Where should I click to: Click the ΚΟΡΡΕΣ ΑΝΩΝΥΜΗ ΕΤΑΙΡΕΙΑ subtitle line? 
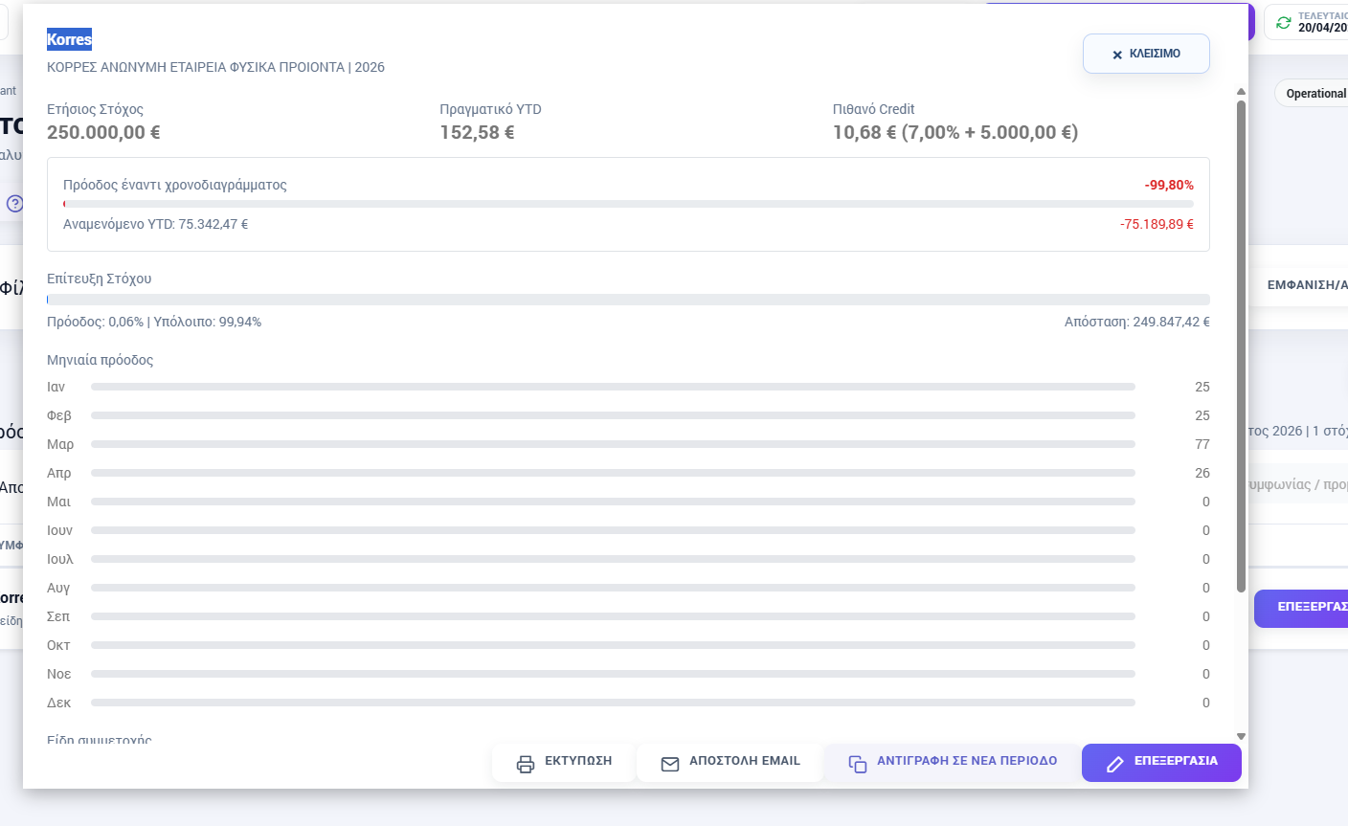coord(215,67)
